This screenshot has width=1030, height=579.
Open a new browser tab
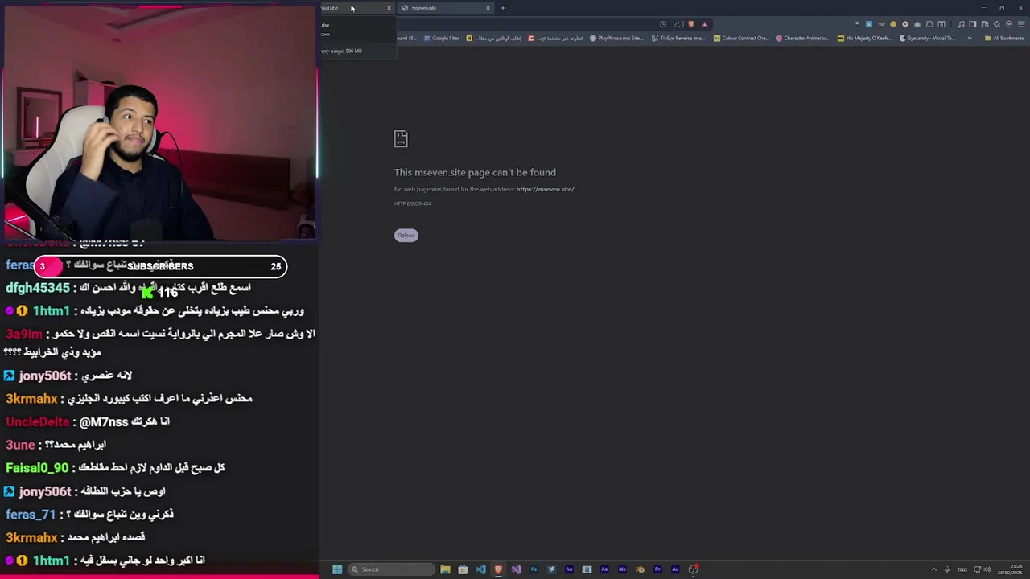[x=503, y=8]
